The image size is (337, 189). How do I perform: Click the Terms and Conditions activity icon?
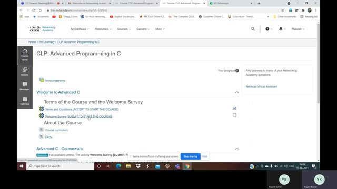[x=42, y=109]
